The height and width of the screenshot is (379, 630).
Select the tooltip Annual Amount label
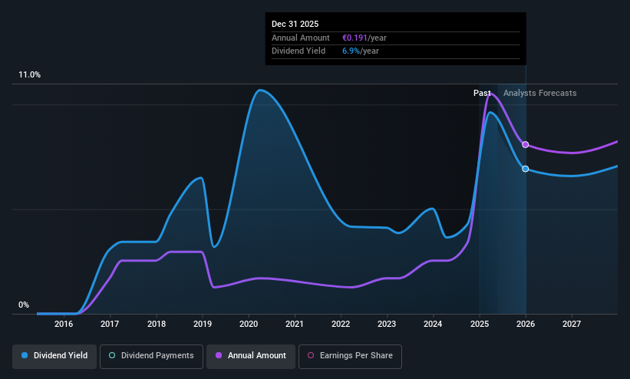pos(301,38)
